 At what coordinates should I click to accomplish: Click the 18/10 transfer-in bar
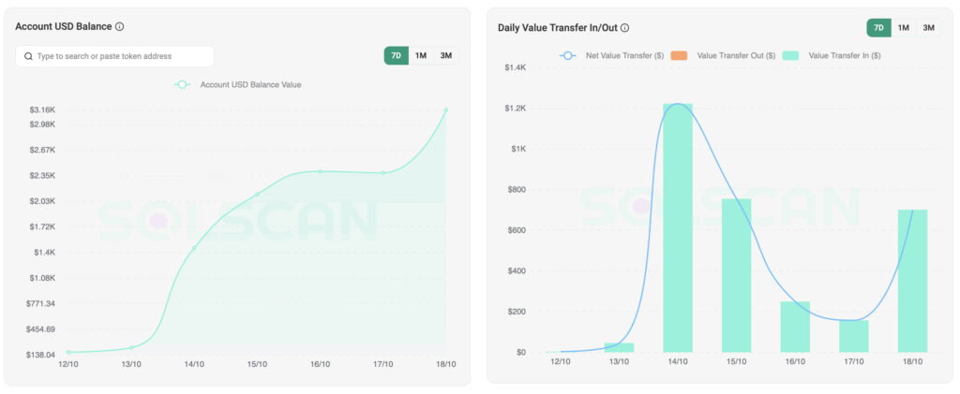(x=912, y=281)
